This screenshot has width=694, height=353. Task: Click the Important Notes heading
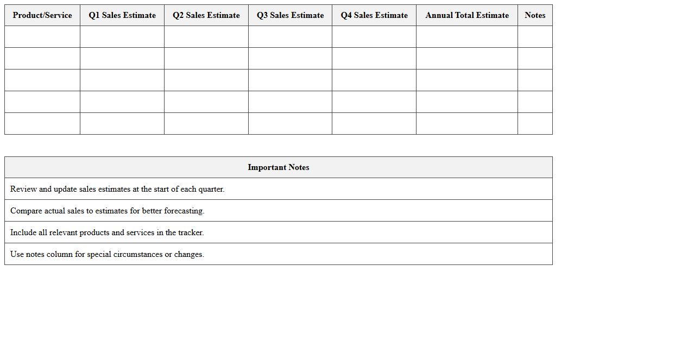pos(278,167)
